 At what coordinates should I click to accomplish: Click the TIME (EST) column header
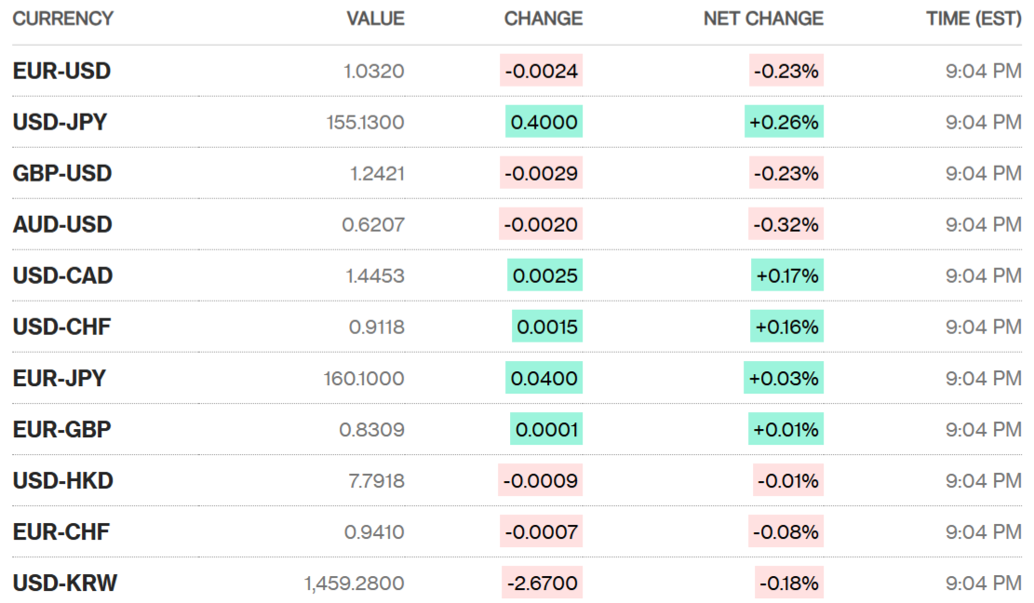pos(974,19)
